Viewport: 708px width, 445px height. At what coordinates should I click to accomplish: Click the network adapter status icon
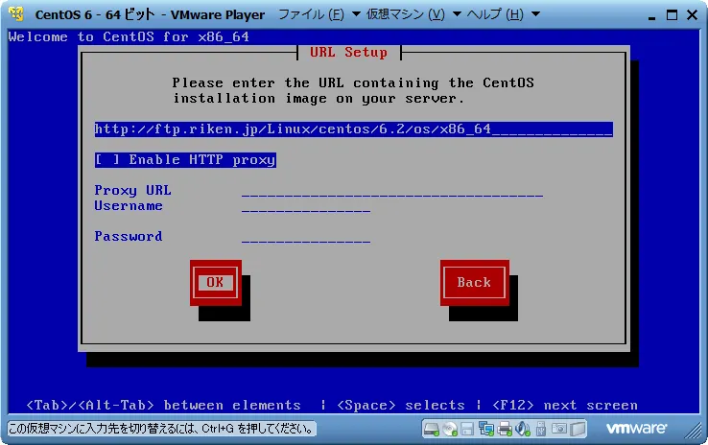pyautogui.click(x=485, y=429)
